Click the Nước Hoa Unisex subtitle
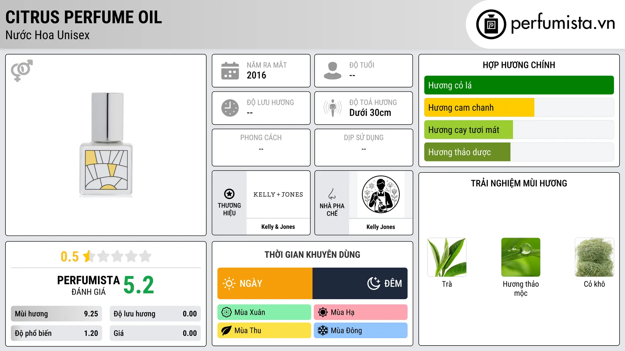Viewport: 625px width, 351px height. [48, 35]
